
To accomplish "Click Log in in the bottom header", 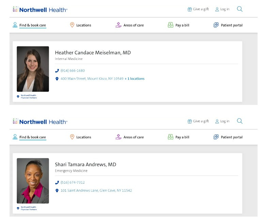I will coord(225,121).
